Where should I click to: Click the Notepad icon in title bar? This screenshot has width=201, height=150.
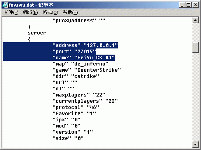coord(5,5)
